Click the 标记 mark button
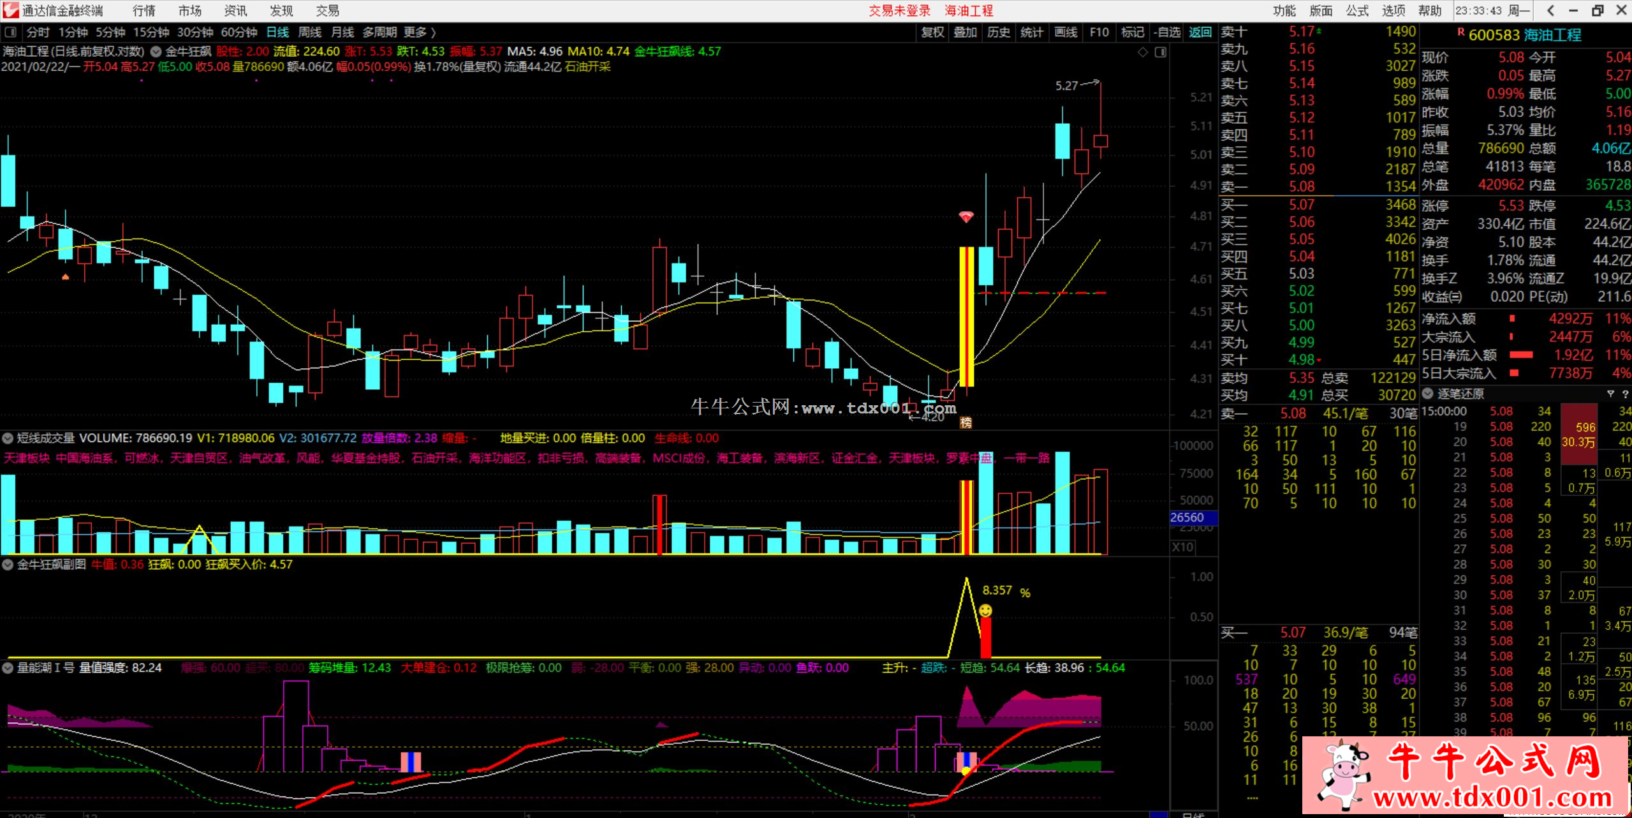Viewport: 1632px width, 818px height. click(x=1133, y=33)
